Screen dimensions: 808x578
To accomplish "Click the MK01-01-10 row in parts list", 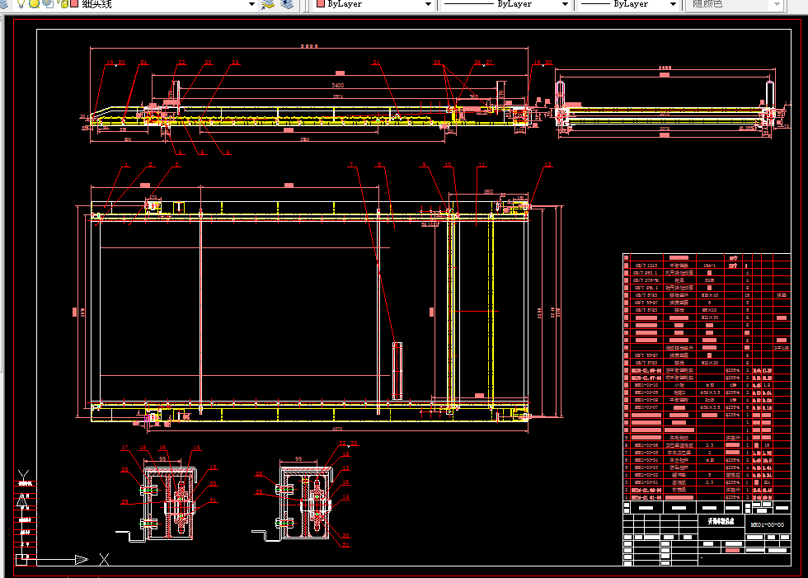I will pos(707,385).
